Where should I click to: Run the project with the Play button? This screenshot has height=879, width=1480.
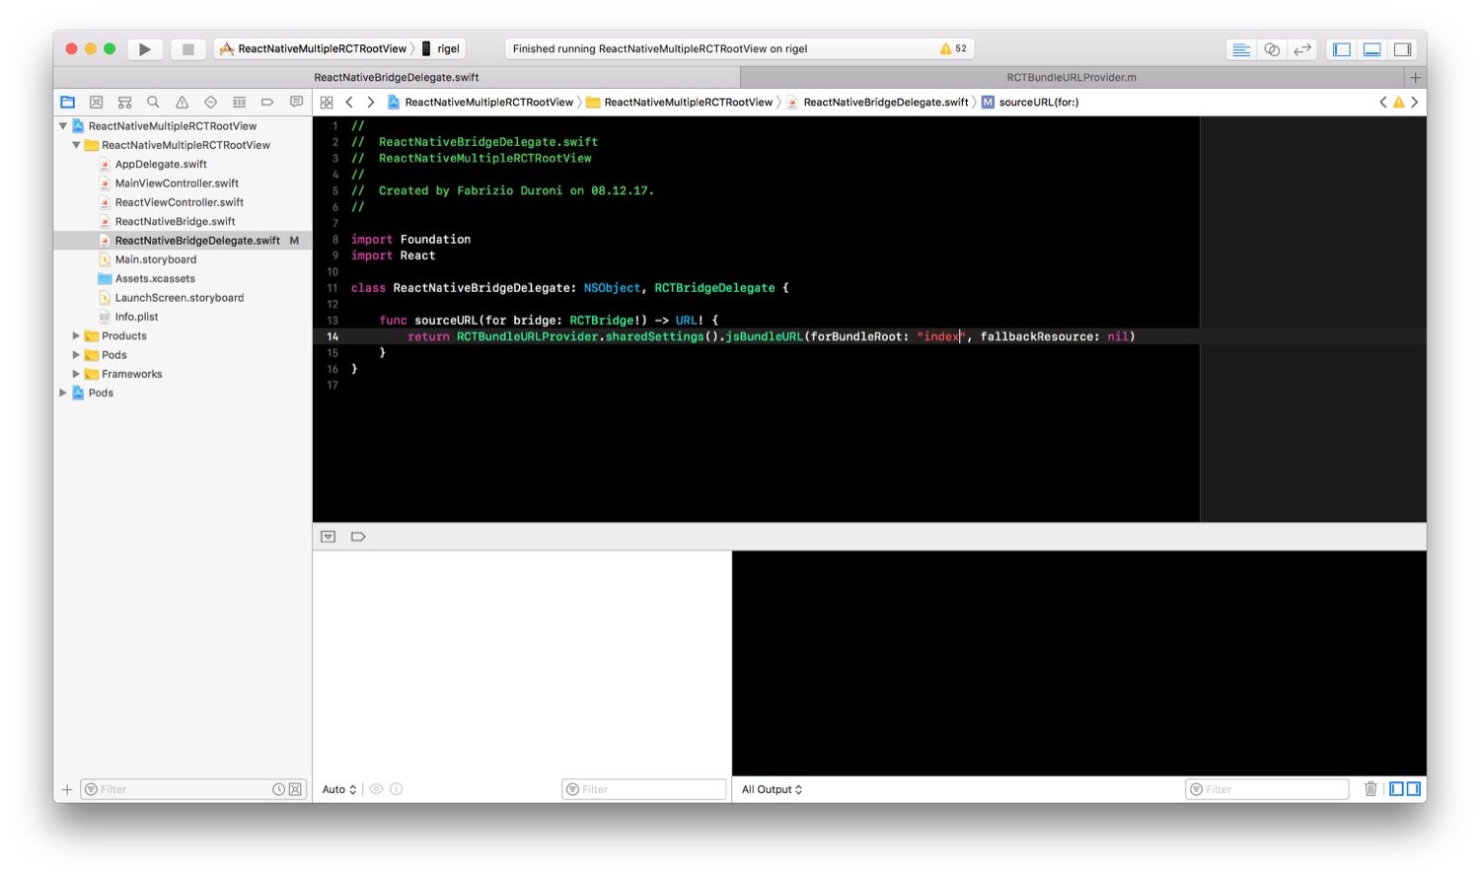(145, 48)
